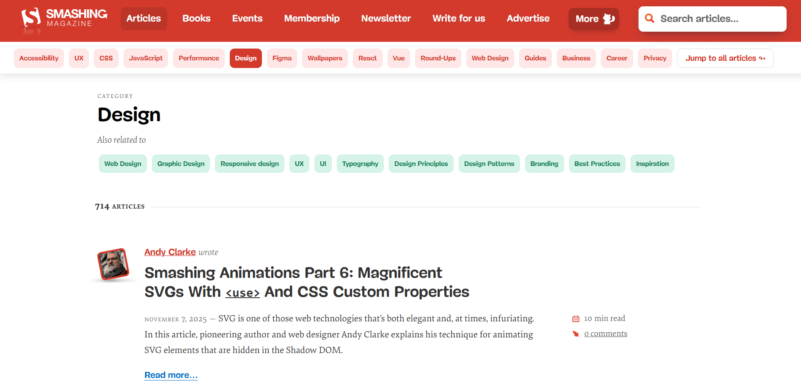Click the arrow icon in Jump to all articles
This screenshot has height=383, width=801.
pyautogui.click(x=762, y=58)
